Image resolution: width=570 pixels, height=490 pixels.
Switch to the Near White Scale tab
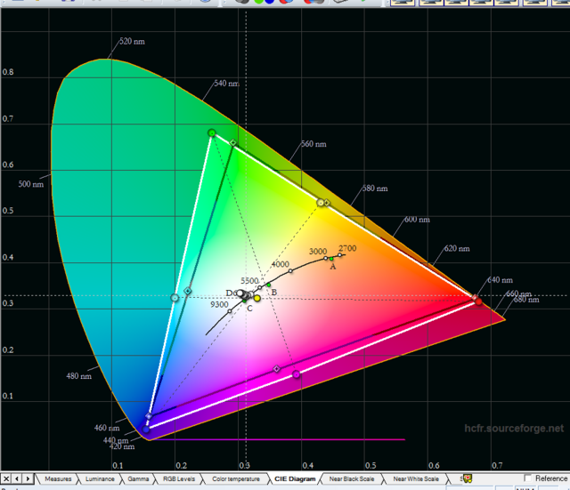(416, 478)
